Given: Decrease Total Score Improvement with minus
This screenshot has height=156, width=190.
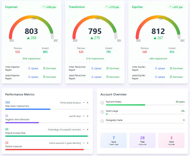Looking at the screenshot, I should pyautogui.click(x=83, y=103).
